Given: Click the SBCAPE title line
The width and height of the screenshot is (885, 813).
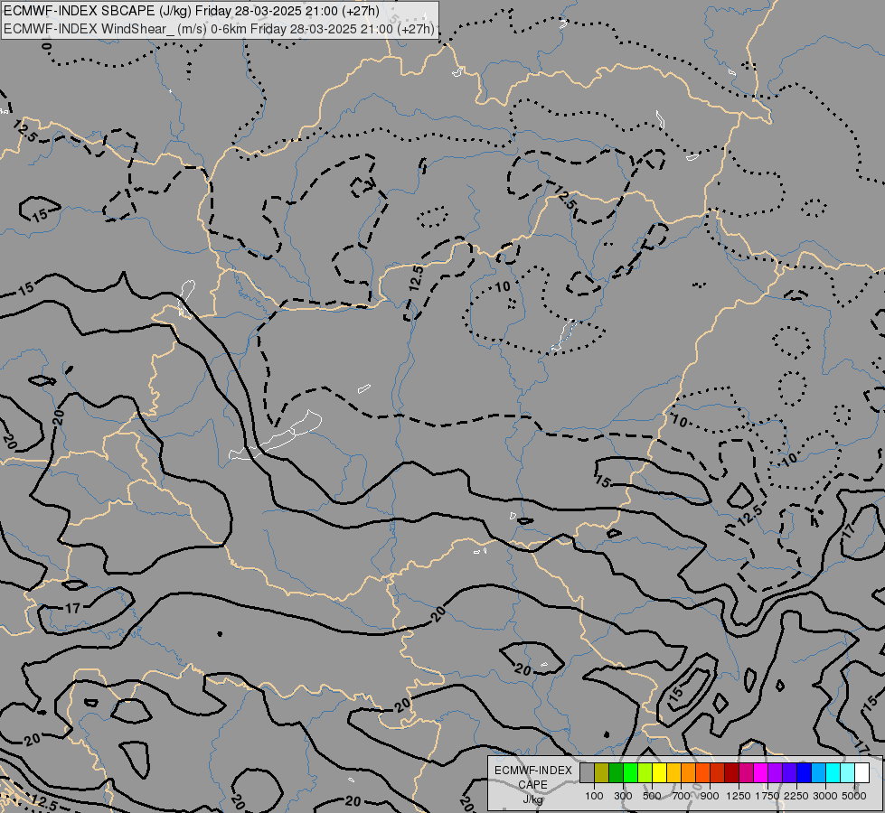Looking at the screenshot, I should (x=192, y=11).
